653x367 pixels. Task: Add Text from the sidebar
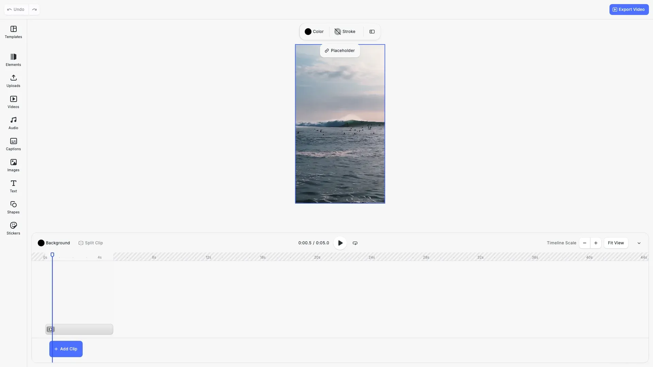(13, 186)
